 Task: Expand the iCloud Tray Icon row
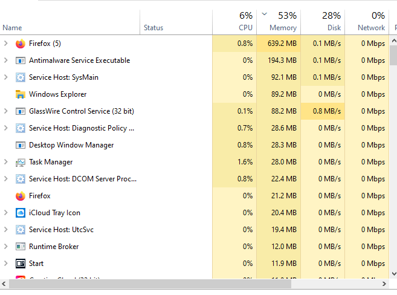(x=5, y=213)
